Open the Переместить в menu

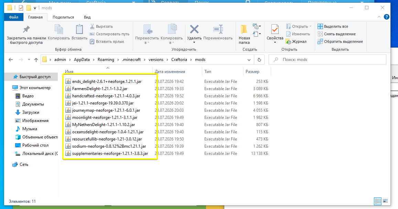tap(147, 35)
